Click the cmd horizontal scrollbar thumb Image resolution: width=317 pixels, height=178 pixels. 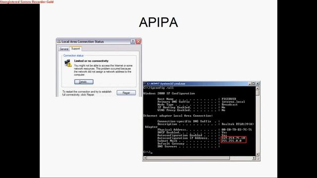[x=188, y=158]
